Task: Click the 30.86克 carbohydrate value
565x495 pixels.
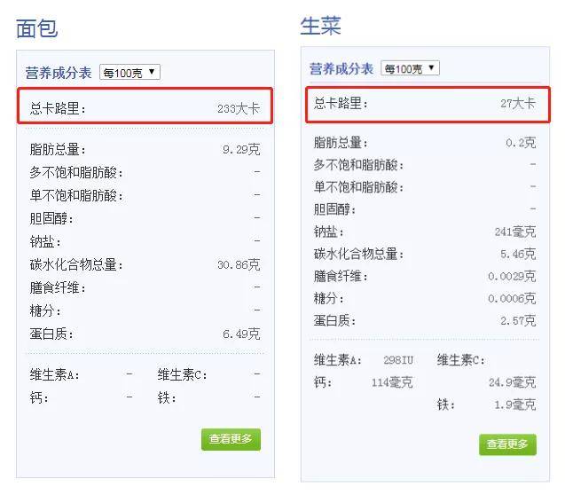Action: pos(239,264)
